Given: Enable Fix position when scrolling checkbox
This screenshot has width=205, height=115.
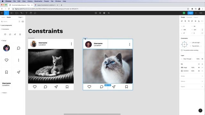Looking at the screenshot, I should pyautogui.click(x=182, y=50).
